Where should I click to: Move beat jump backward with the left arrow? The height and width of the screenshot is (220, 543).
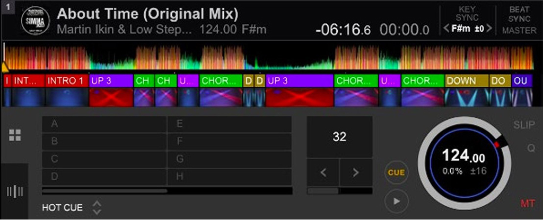tap(323, 173)
